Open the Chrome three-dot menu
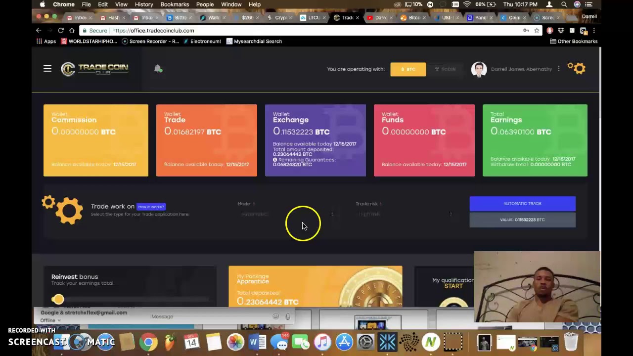The image size is (633, 356). [594, 31]
